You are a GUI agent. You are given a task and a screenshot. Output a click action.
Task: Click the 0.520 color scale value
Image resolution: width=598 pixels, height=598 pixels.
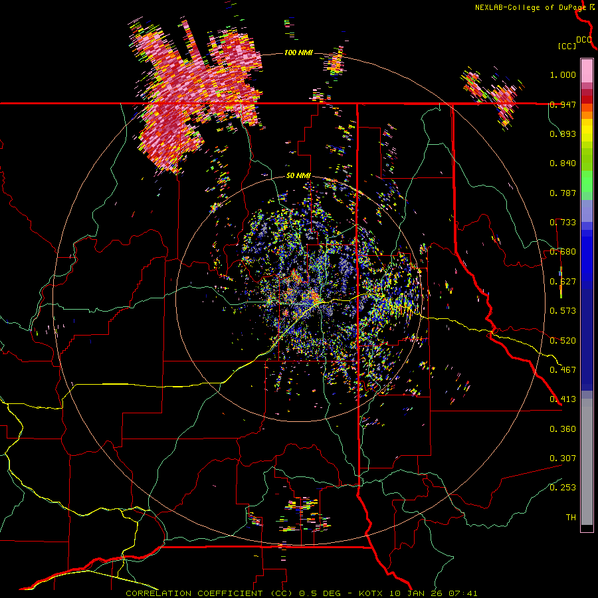563,341
